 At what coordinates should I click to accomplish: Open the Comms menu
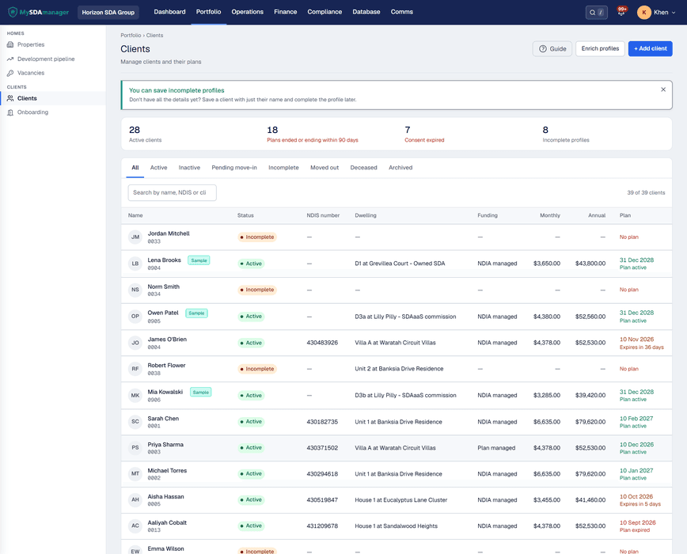(x=402, y=12)
